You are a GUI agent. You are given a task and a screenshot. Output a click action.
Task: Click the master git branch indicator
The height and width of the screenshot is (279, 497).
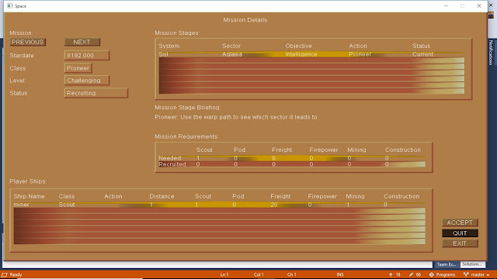[477, 274]
